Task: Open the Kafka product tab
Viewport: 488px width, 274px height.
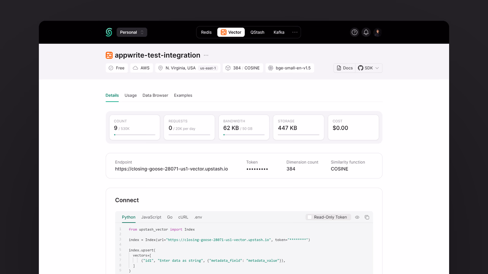Action: 279,32
